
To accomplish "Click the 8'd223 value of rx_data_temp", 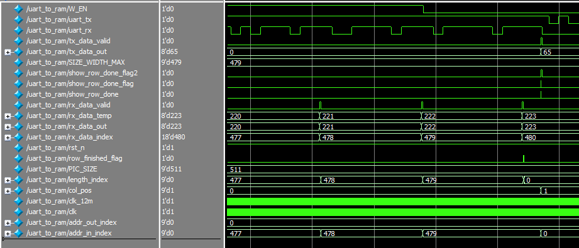I will pyautogui.click(x=172, y=116).
